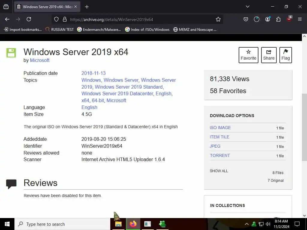Image resolution: width=307 pixels, height=230 pixels.
Task: Open the tracking protection shield icon
Action: (x=56, y=19)
